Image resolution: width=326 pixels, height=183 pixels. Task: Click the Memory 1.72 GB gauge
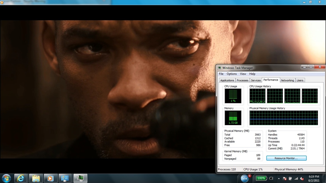pos(233,118)
